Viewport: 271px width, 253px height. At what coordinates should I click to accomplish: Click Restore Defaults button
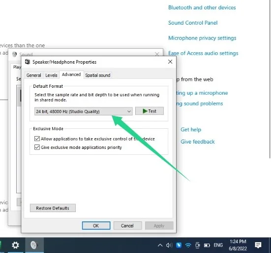click(x=53, y=208)
